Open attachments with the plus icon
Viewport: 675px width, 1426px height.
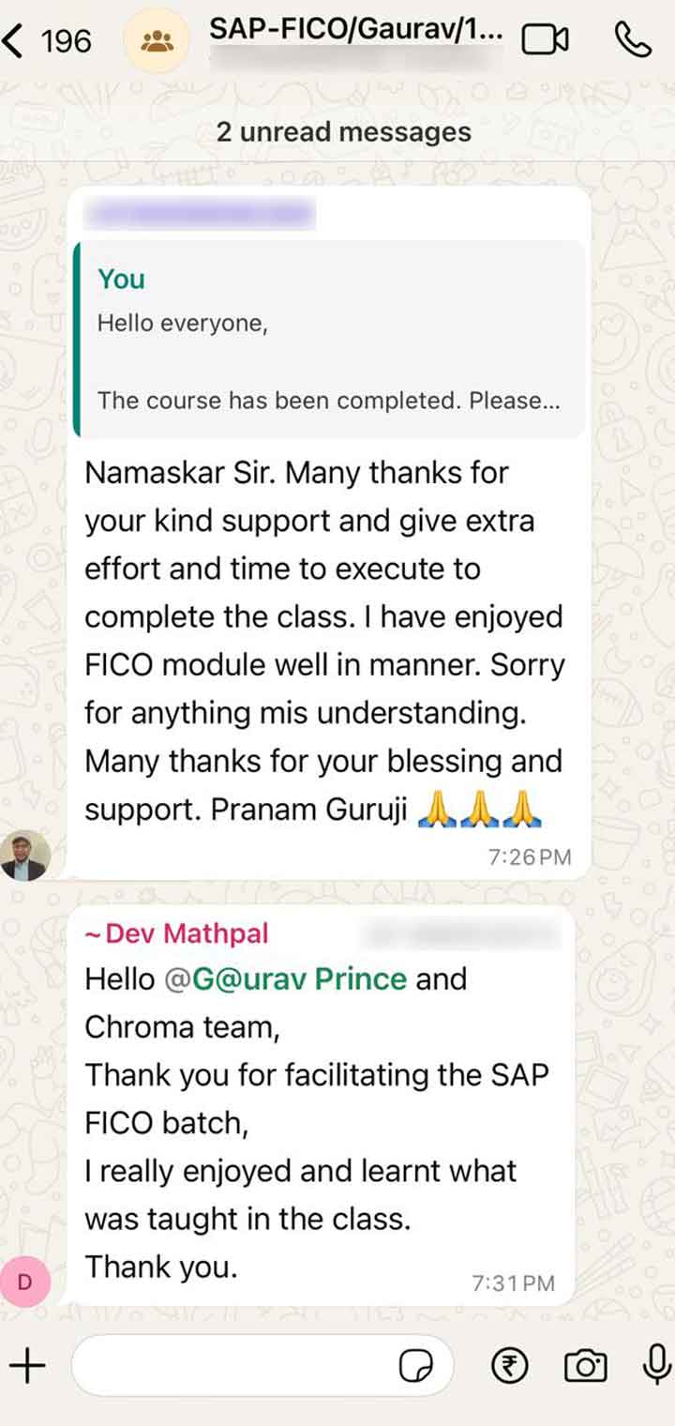click(x=28, y=1366)
